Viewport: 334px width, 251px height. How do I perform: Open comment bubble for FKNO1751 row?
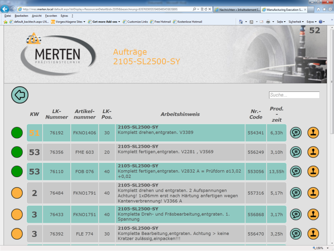(296, 214)
